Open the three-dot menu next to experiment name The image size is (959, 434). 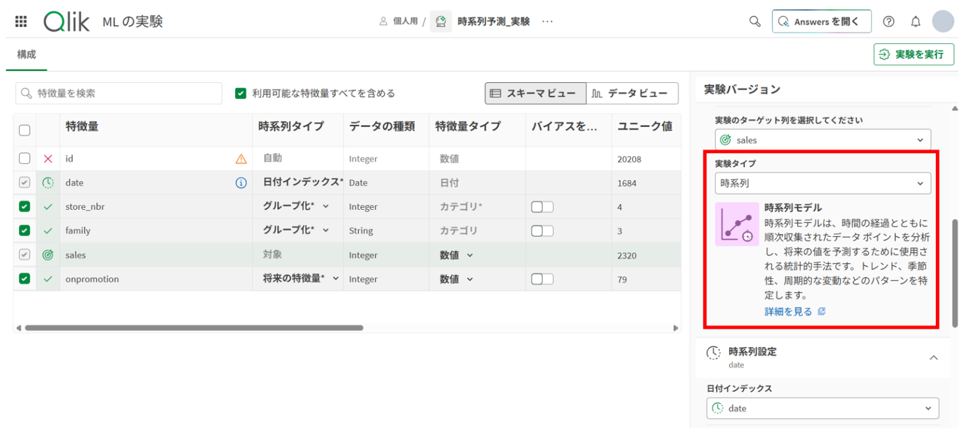547,21
